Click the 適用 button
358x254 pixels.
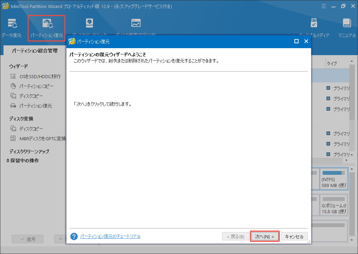tap(28, 239)
